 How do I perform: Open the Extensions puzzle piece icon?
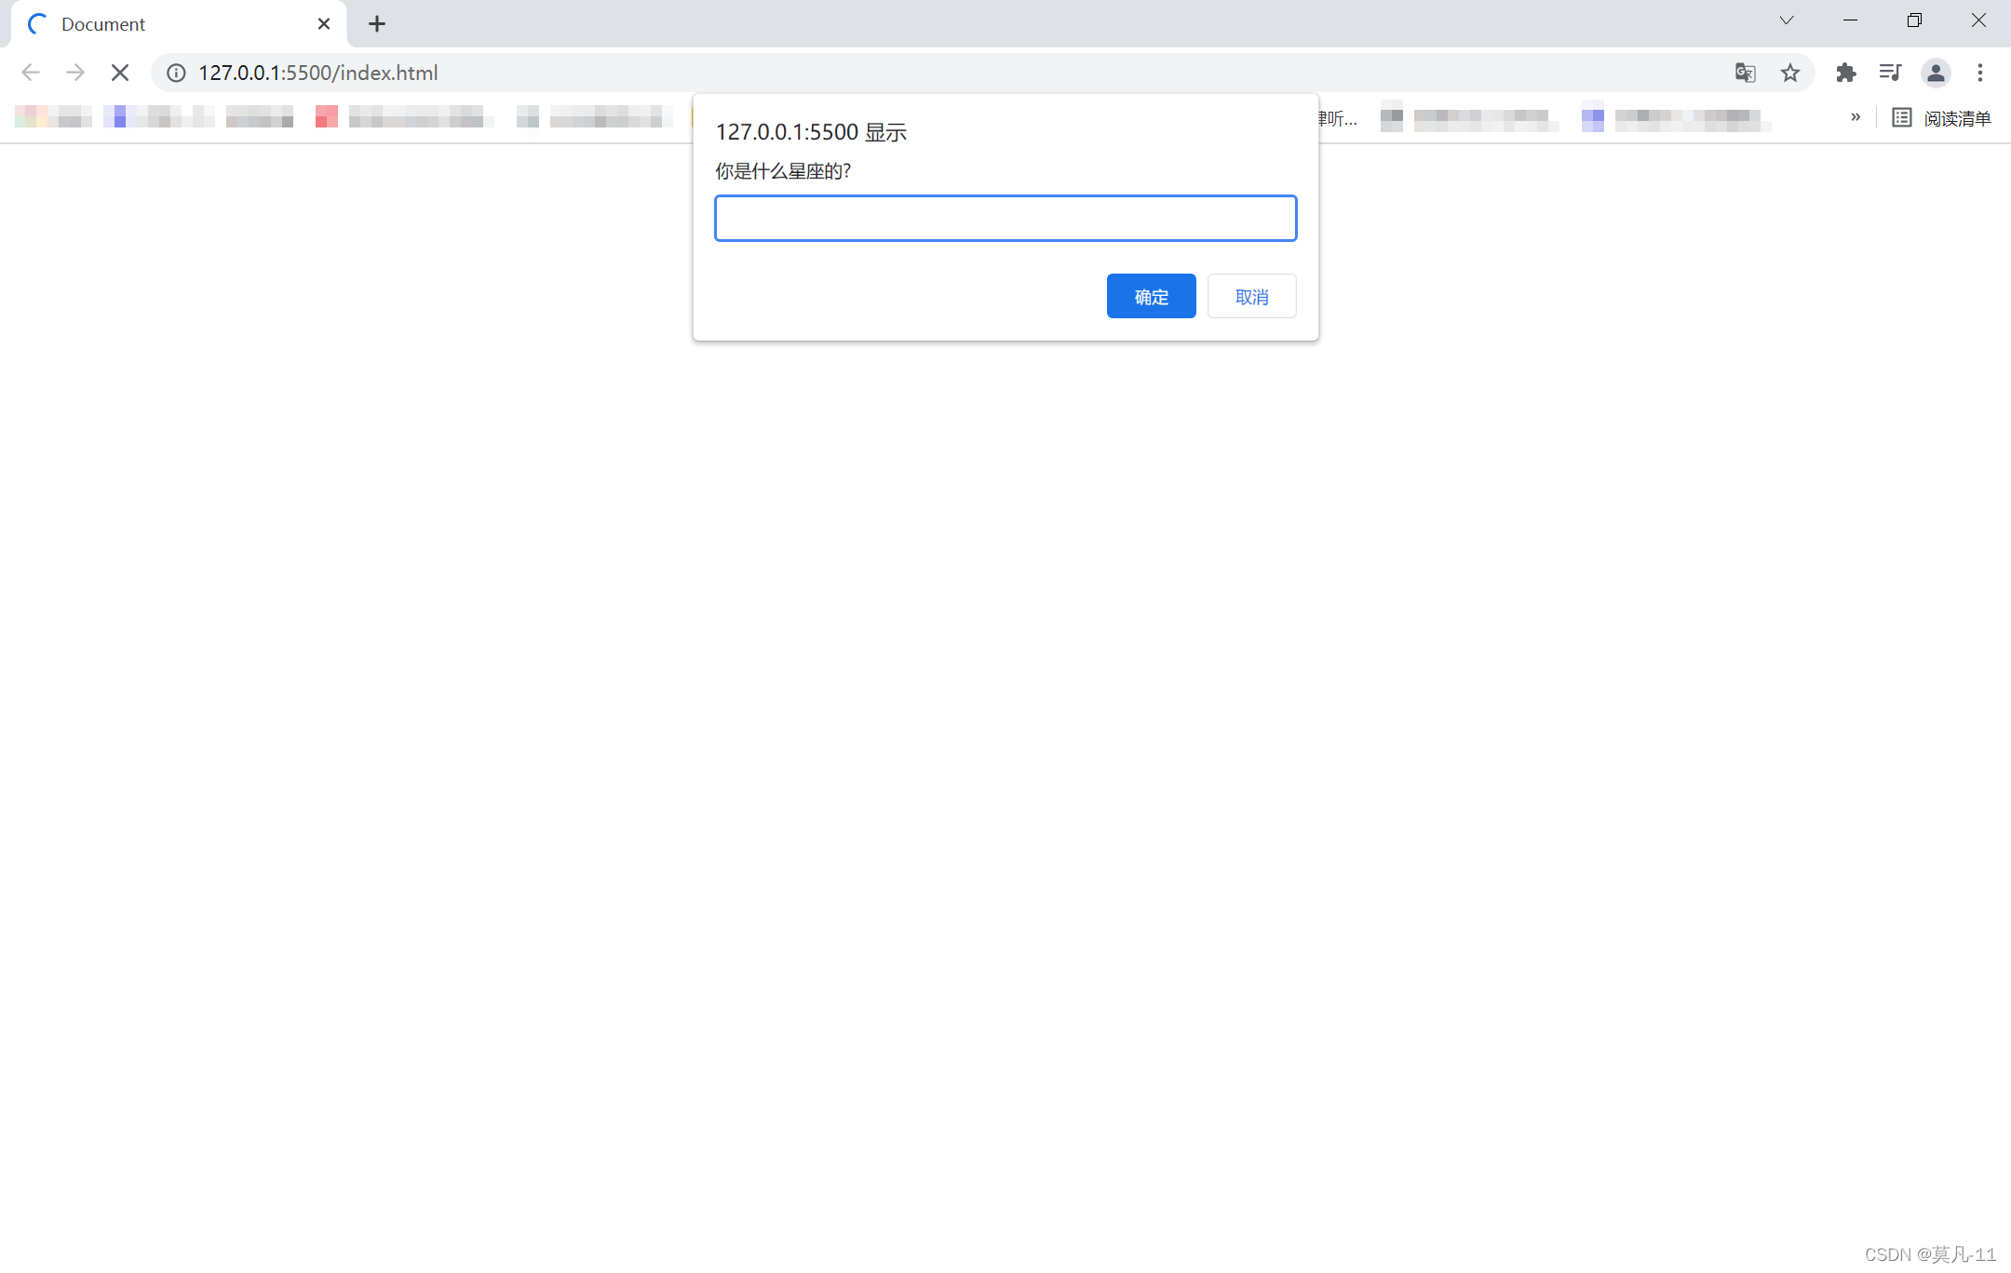[1845, 73]
